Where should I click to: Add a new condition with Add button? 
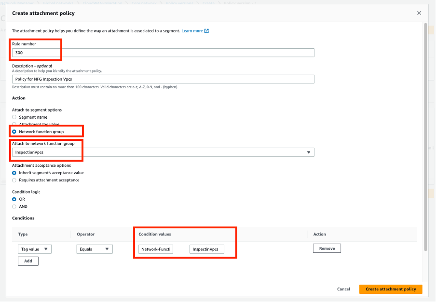click(x=28, y=261)
